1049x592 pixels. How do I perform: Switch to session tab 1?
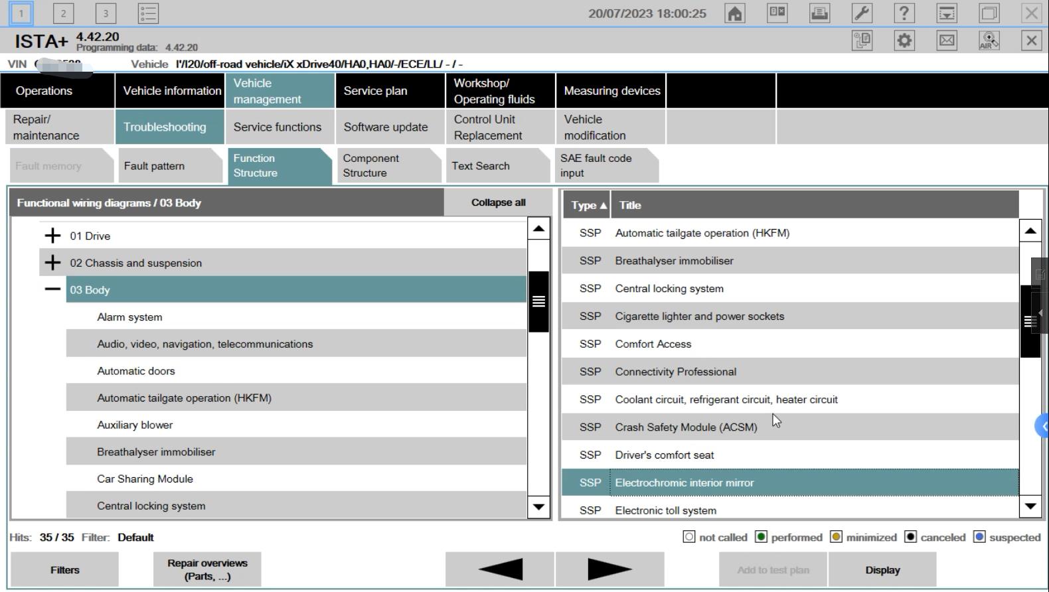(x=21, y=13)
